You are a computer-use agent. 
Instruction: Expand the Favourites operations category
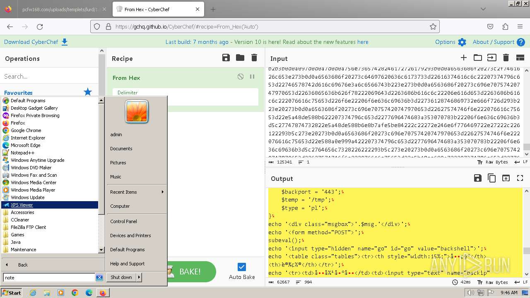48,92
